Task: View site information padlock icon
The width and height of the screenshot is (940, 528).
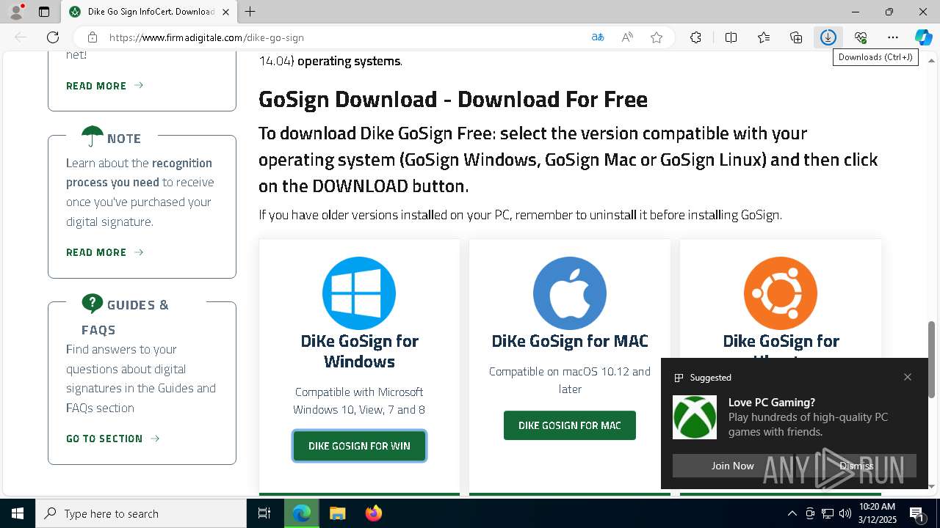Action: [93, 37]
